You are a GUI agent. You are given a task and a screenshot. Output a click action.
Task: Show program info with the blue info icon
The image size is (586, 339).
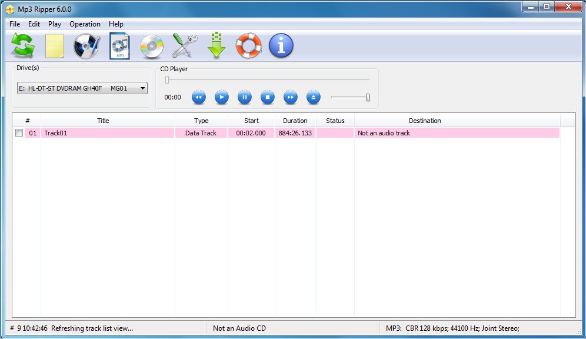click(281, 45)
